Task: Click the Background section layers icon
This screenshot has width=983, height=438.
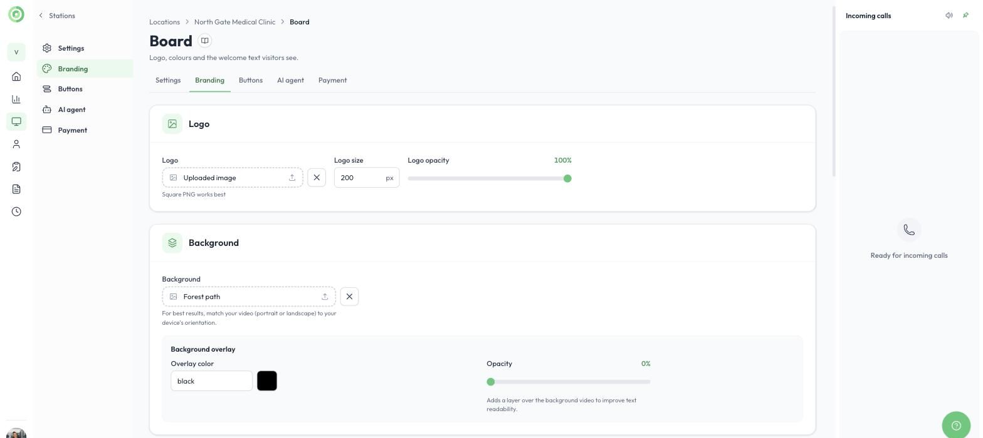Action: 172,243
